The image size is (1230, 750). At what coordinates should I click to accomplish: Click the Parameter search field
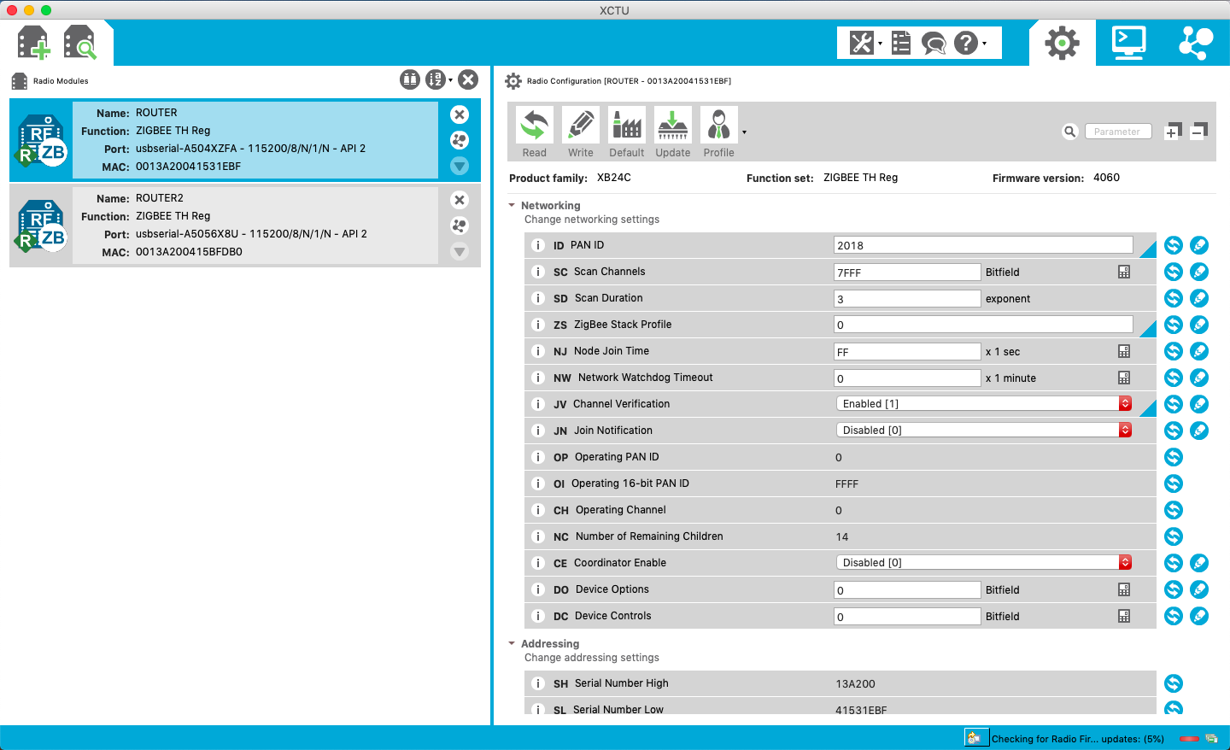click(x=1117, y=132)
